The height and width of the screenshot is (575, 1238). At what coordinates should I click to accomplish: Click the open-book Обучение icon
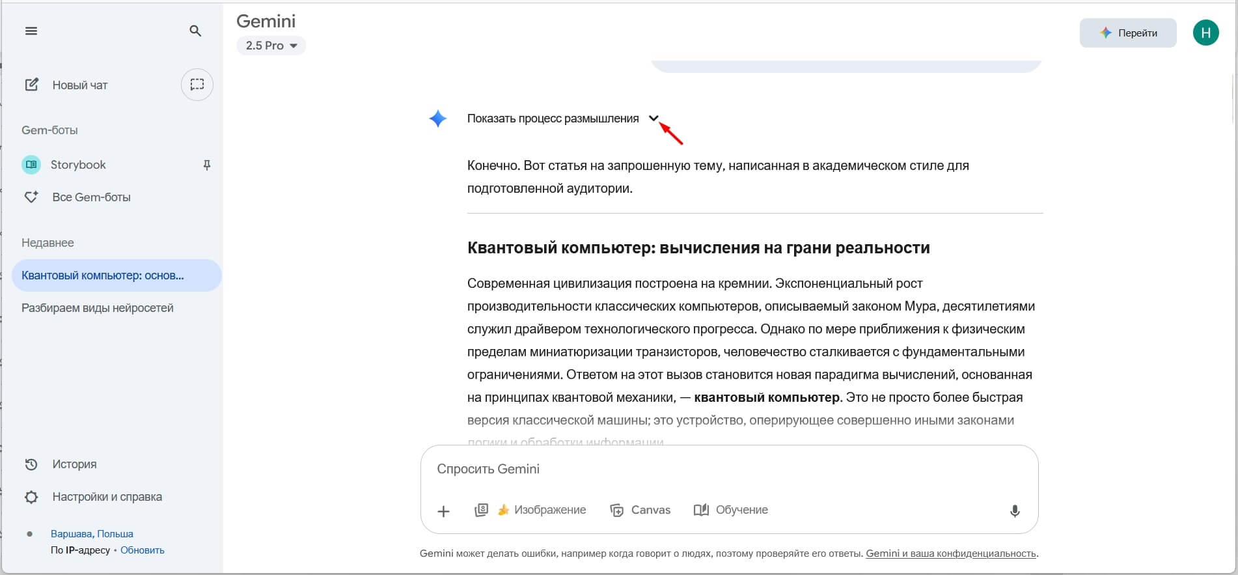tap(701, 510)
